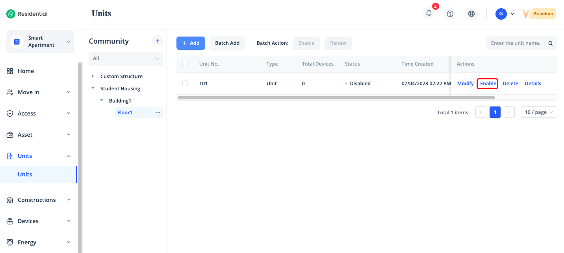Click the Residential logo icon
Viewport: 564px width, 253px height.
pos(11,14)
